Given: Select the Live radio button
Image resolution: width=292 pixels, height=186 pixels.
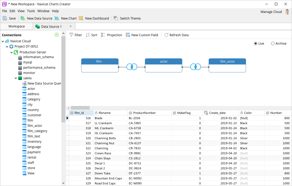Looking at the screenshot, I should tap(256, 44).
